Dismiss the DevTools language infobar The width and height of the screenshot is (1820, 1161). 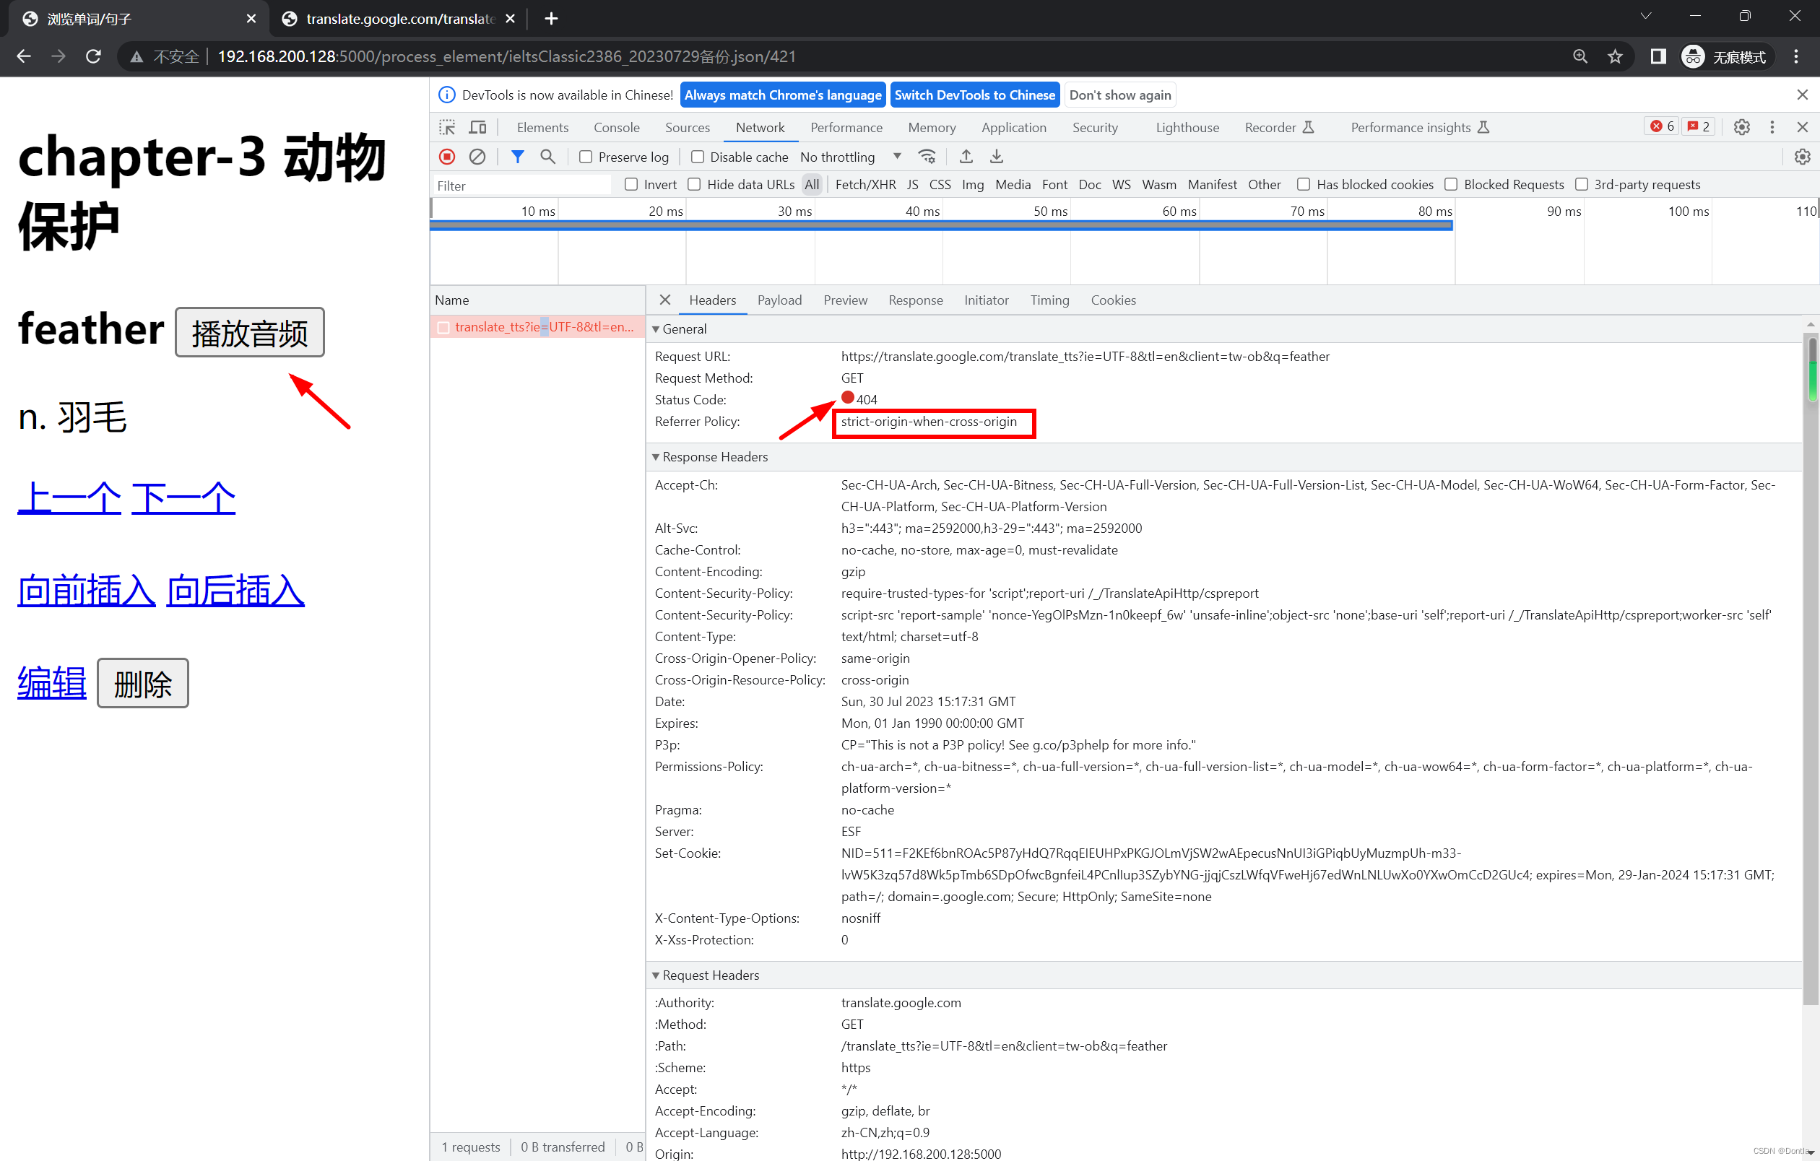point(1803,95)
